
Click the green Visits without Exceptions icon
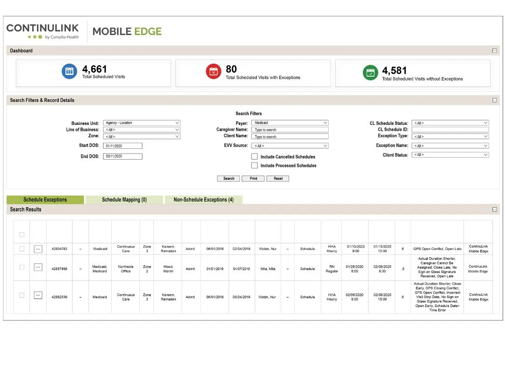click(370, 73)
